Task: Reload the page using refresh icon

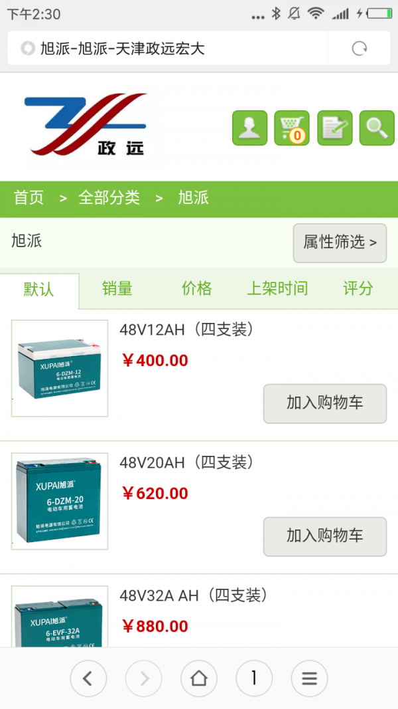Action: pyautogui.click(x=359, y=48)
